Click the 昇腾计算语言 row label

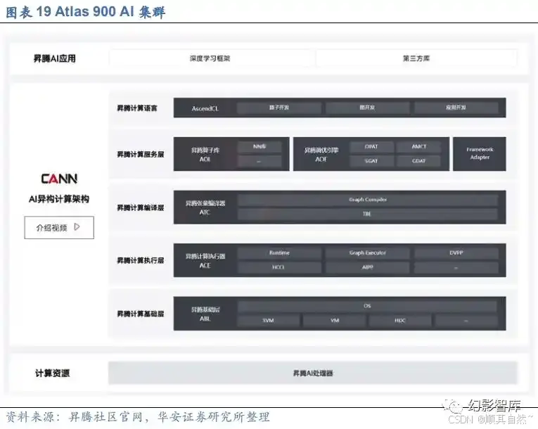tap(137, 108)
